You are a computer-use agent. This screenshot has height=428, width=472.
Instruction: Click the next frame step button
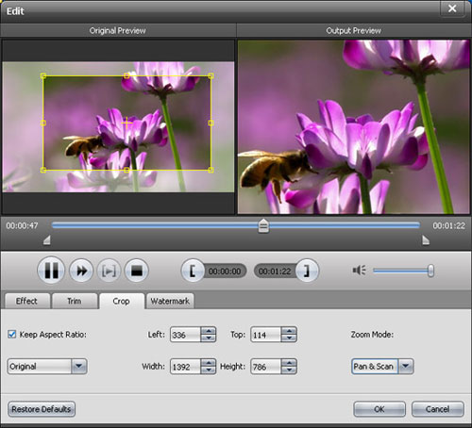[x=109, y=271]
